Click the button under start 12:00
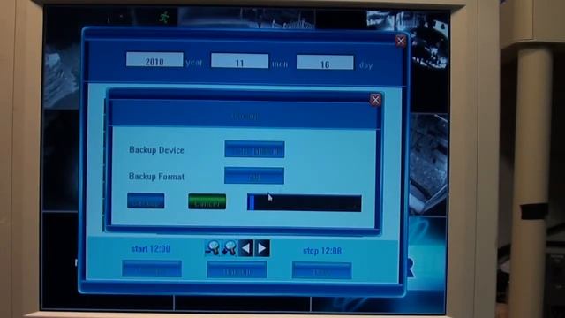The image size is (565, 318). coord(152,269)
